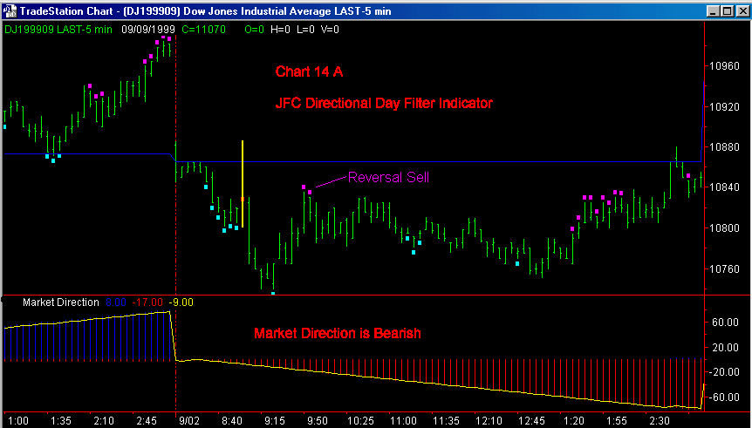Click the 10960 price axis label
752x428 pixels.
(x=724, y=66)
